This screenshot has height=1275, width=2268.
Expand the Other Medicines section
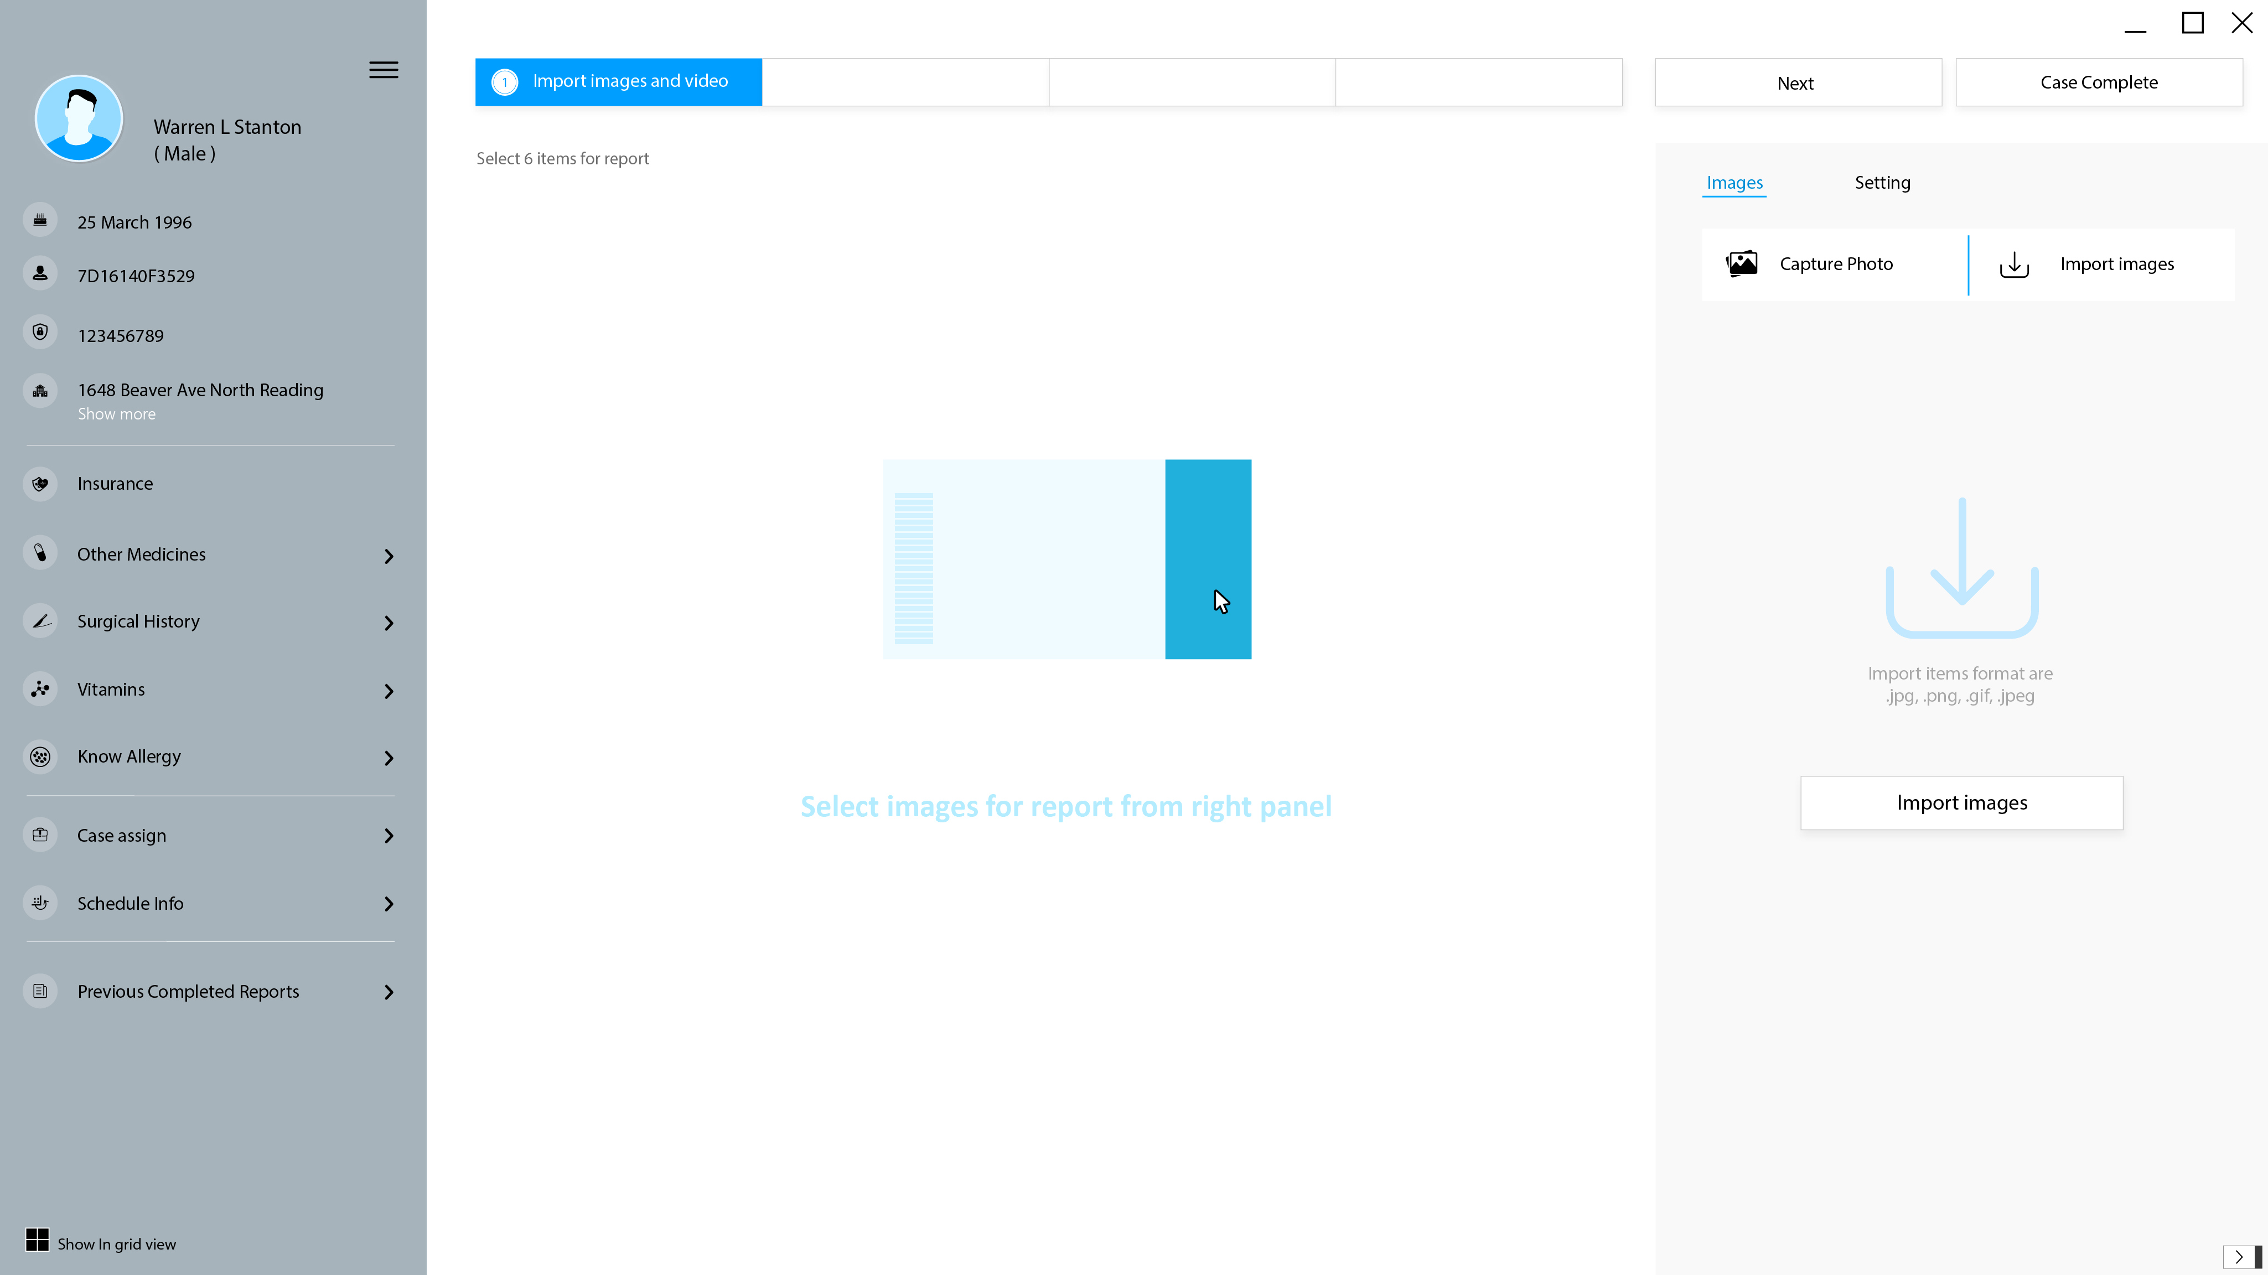tap(389, 556)
